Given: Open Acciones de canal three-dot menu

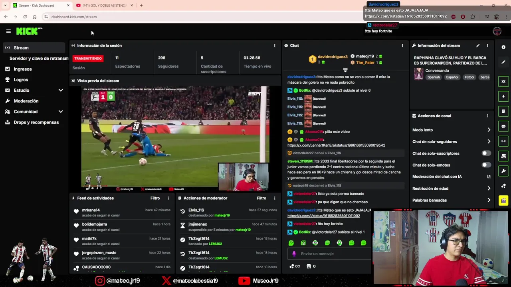Looking at the screenshot, I should click(487, 116).
